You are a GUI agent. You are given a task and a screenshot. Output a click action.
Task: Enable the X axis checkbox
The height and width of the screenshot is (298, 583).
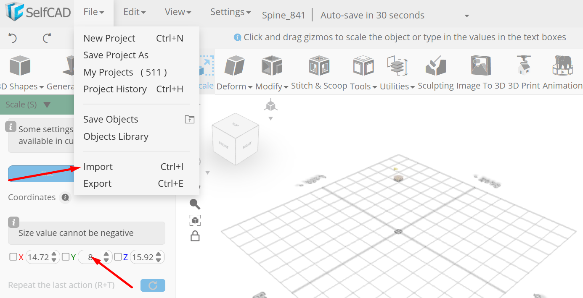(x=13, y=257)
